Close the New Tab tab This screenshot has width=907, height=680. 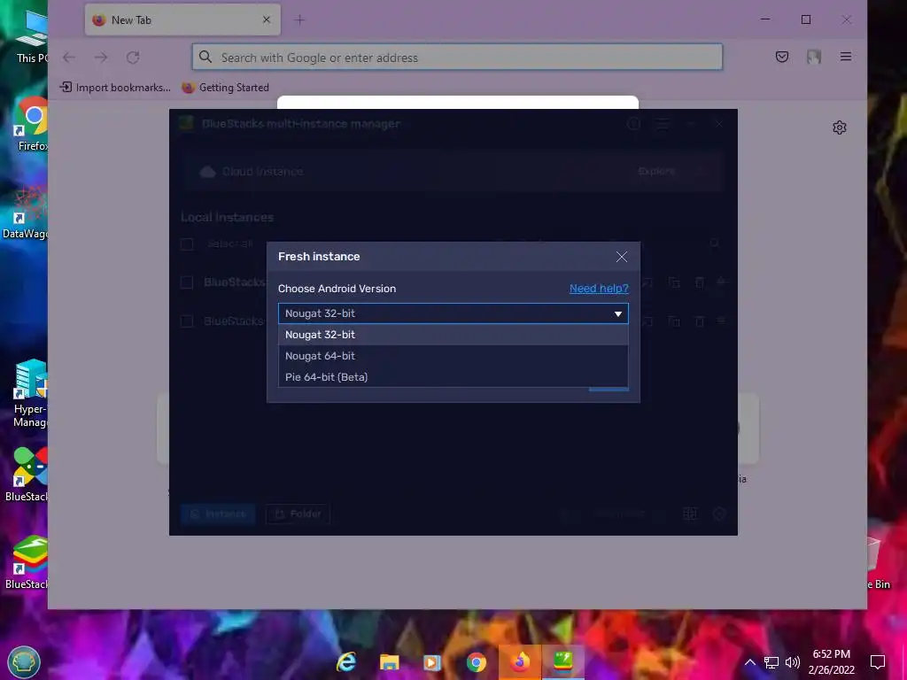point(266,20)
